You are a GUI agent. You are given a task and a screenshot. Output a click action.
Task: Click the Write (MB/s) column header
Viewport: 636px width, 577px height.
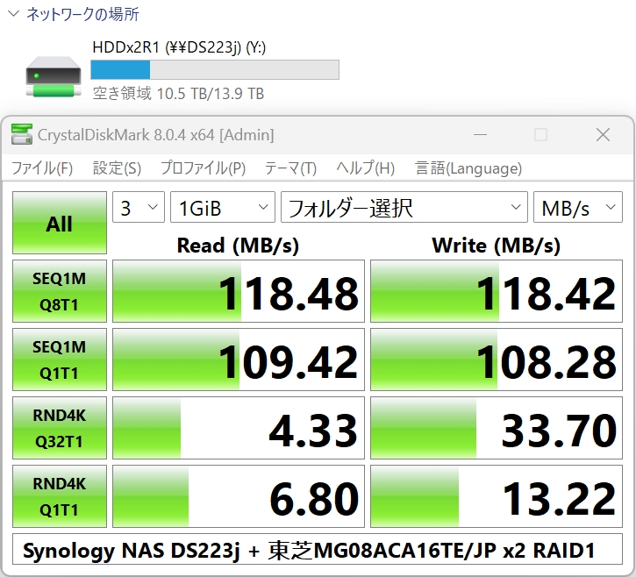pos(496,246)
